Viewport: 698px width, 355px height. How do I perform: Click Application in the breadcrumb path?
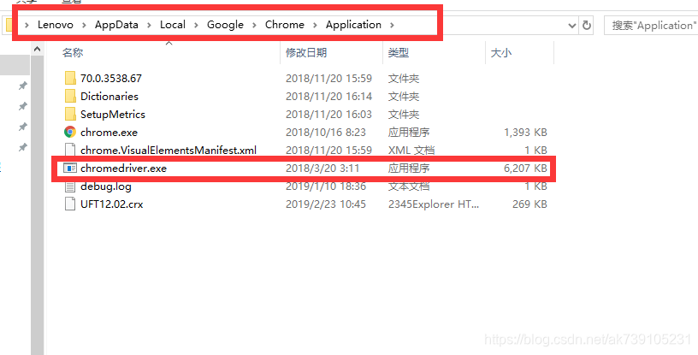[x=353, y=25]
